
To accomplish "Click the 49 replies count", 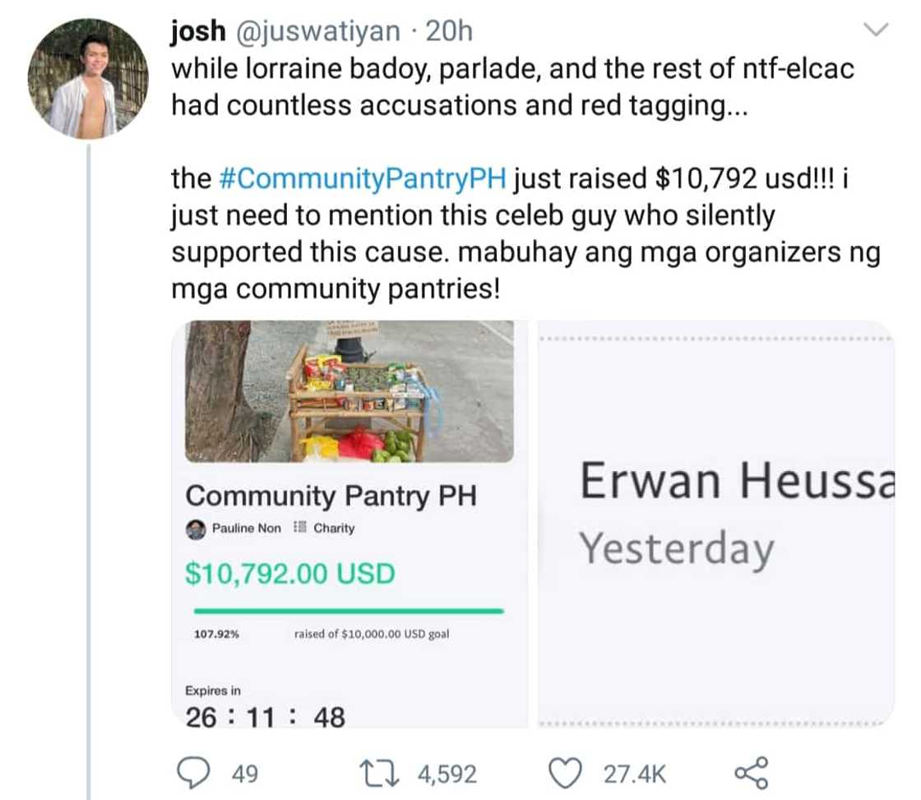I will (245, 774).
